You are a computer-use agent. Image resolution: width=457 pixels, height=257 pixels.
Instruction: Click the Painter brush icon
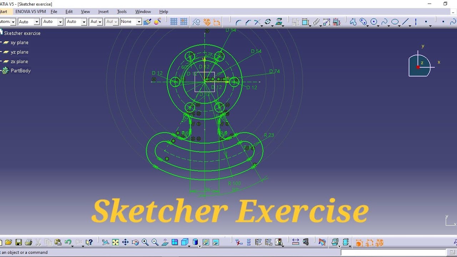tap(147, 22)
